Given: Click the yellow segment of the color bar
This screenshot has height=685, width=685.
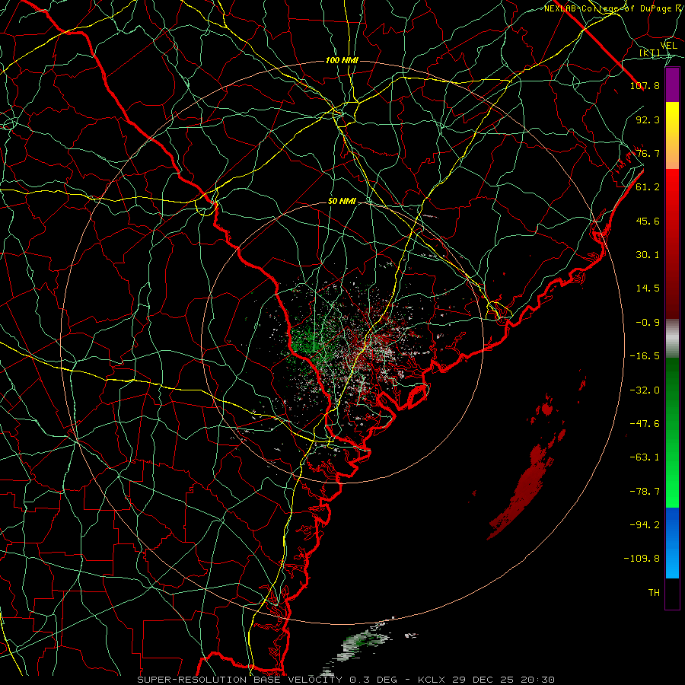Looking at the screenshot, I should pyautogui.click(x=672, y=119).
